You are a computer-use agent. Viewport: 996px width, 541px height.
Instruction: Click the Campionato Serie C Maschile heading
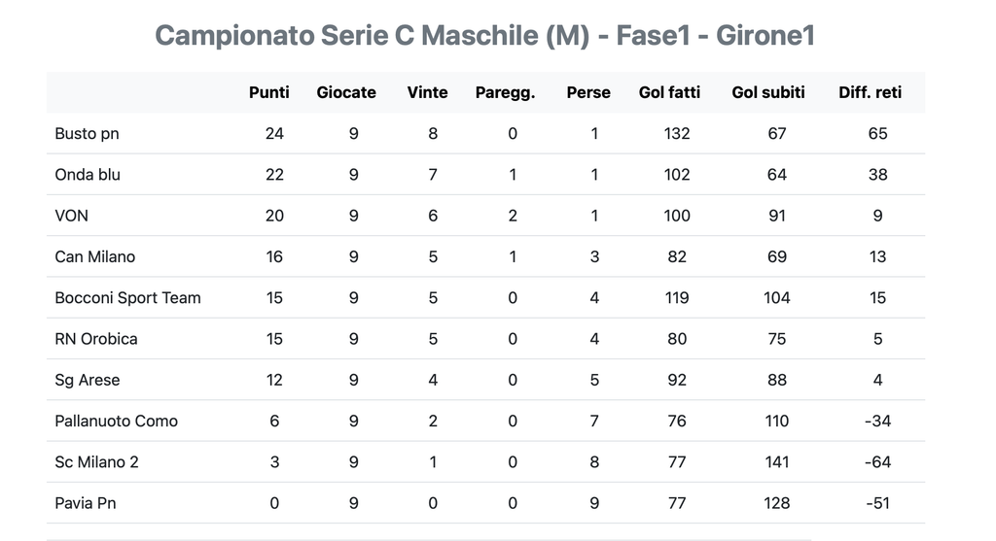tap(484, 35)
